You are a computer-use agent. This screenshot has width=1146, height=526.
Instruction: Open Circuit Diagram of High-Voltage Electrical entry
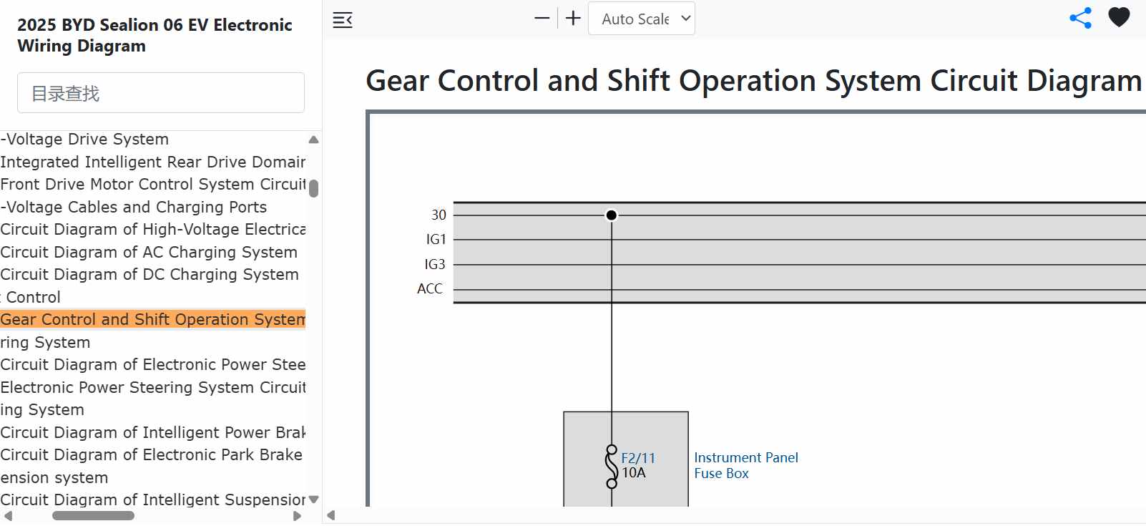[x=153, y=230]
